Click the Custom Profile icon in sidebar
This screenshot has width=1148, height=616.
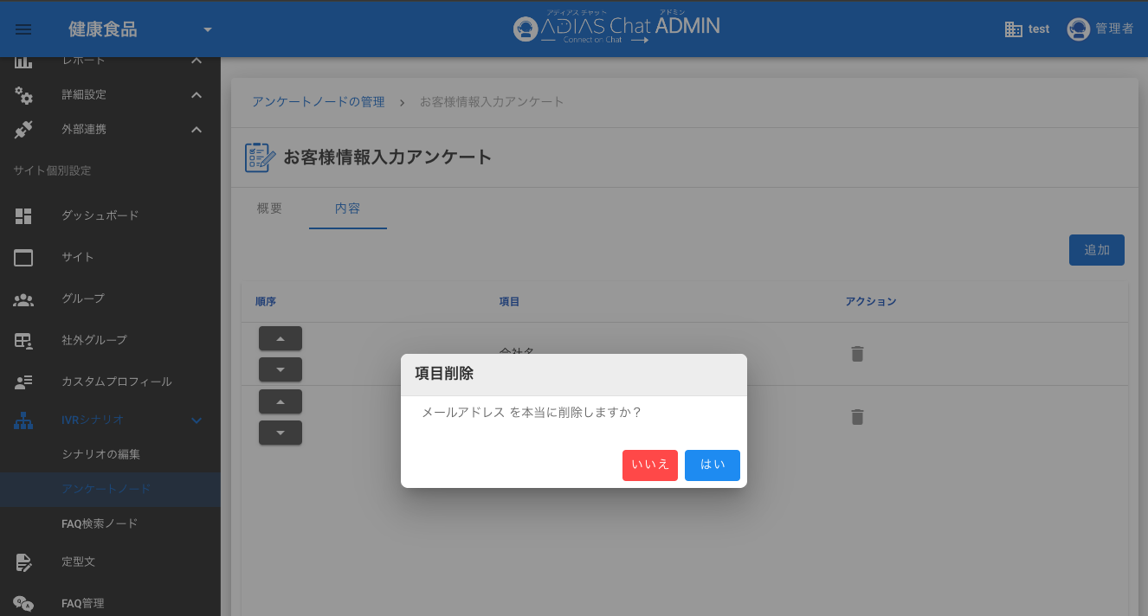pyautogui.click(x=23, y=382)
